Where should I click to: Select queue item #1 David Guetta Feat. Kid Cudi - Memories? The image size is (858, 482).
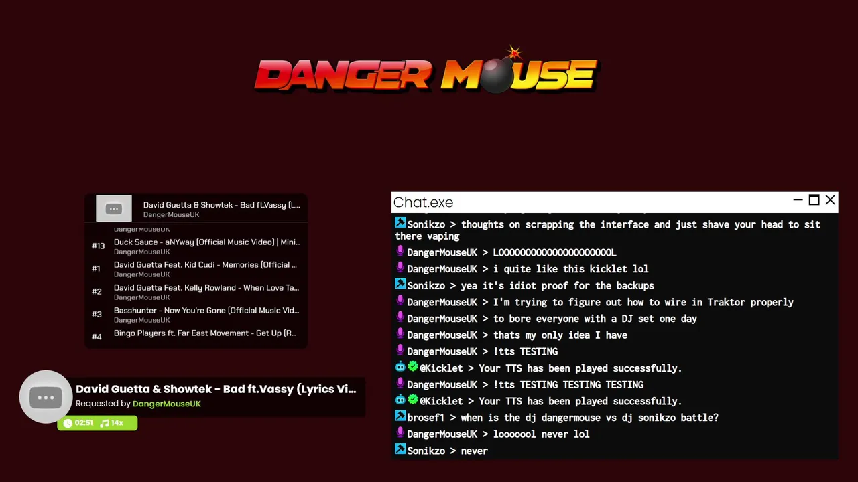[196, 269]
